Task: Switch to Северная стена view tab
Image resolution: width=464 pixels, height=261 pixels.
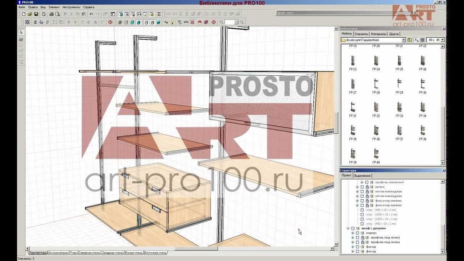Action: 89,253
